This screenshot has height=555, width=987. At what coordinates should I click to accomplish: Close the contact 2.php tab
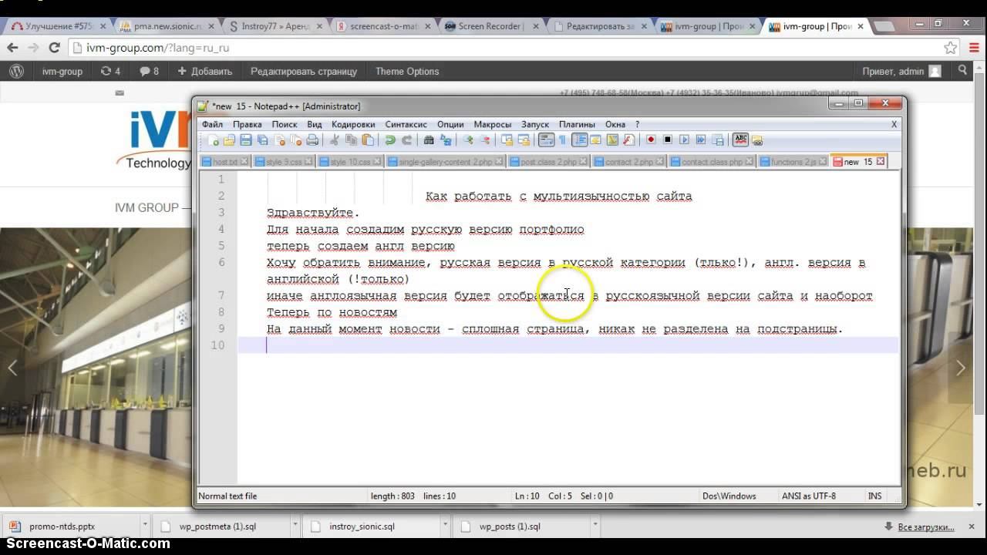[661, 162]
